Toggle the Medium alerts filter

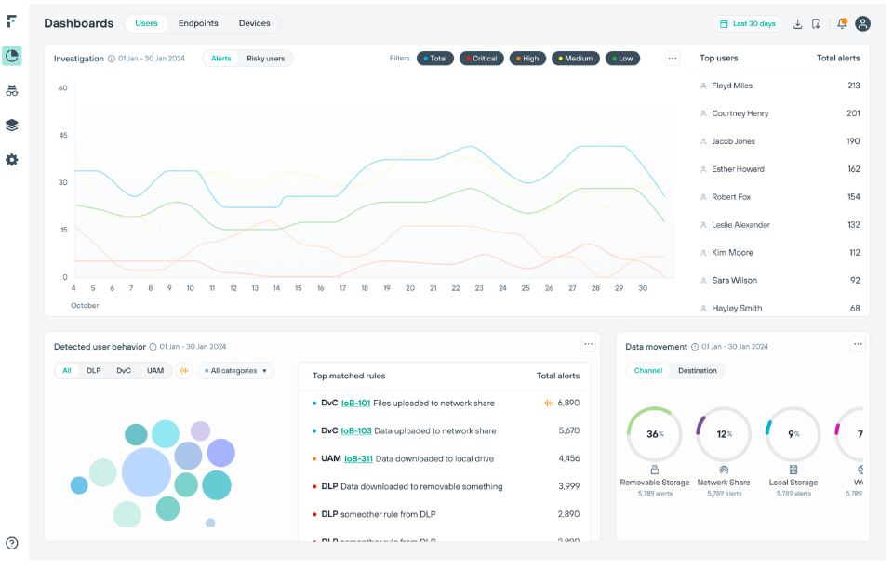point(575,58)
